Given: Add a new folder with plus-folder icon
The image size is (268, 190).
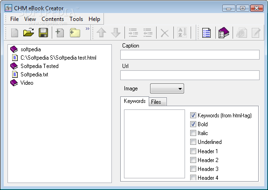Looking at the screenshot, I should point(75,33).
